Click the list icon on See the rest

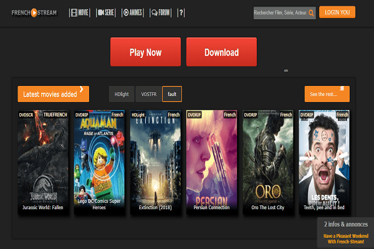[342, 88]
